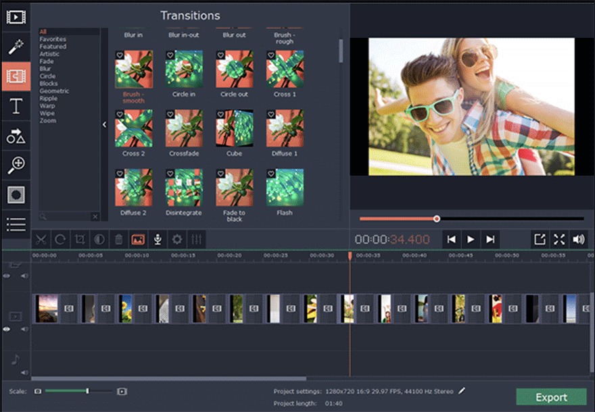Open the Audio equalizer tool
The width and height of the screenshot is (595, 412).
coord(197,240)
